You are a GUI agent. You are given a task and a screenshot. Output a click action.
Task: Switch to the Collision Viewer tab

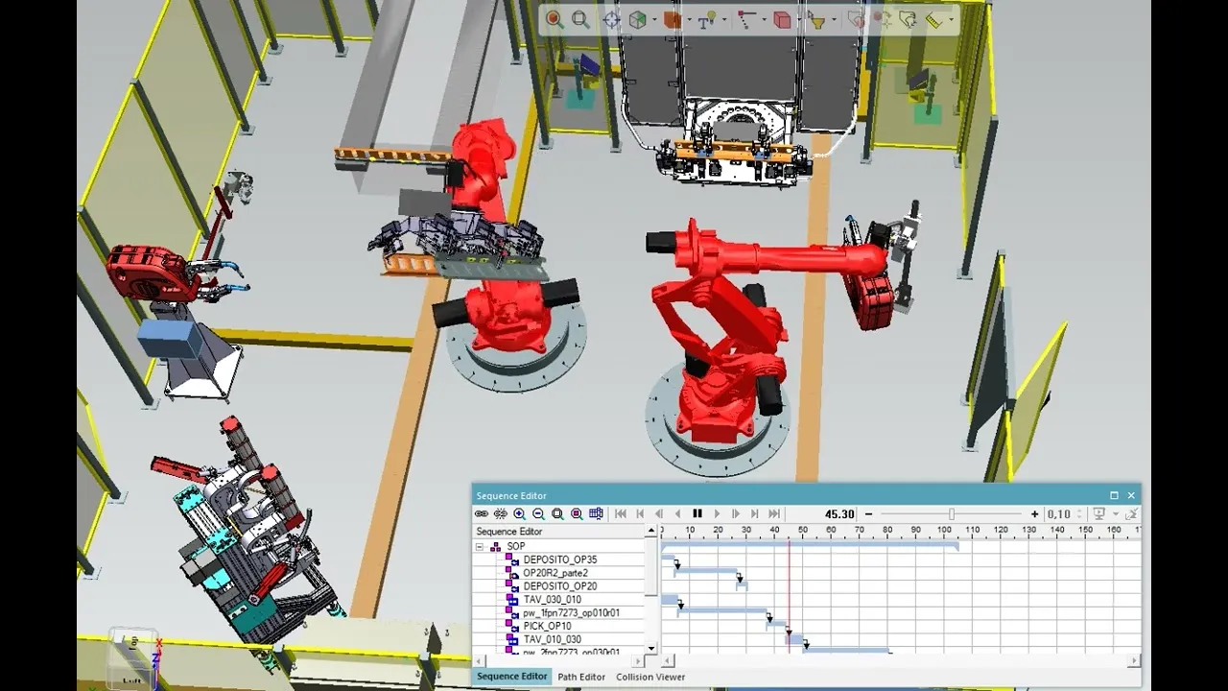coord(650,677)
